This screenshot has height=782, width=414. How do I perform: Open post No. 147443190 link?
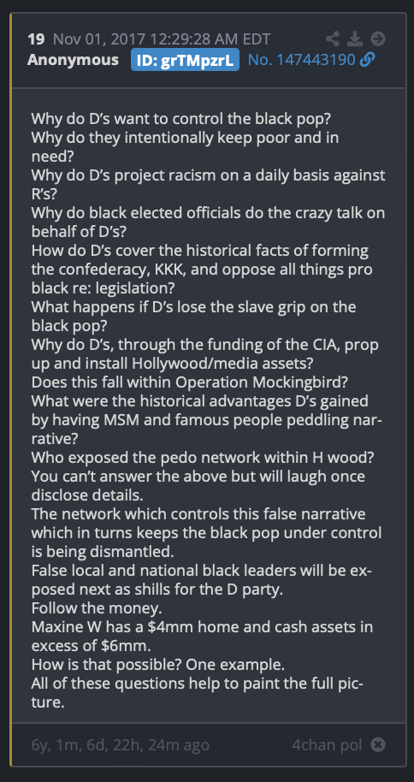tap(302, 60)
